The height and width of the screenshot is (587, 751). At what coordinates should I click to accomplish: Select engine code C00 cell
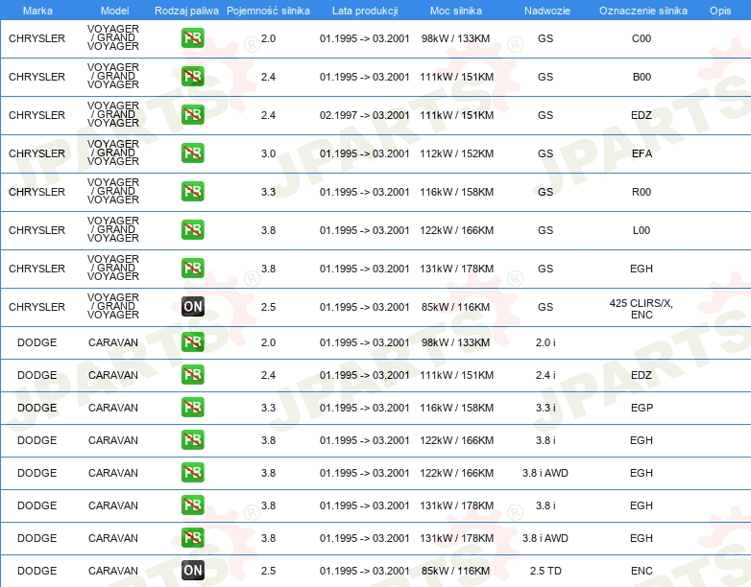point(642,38)
